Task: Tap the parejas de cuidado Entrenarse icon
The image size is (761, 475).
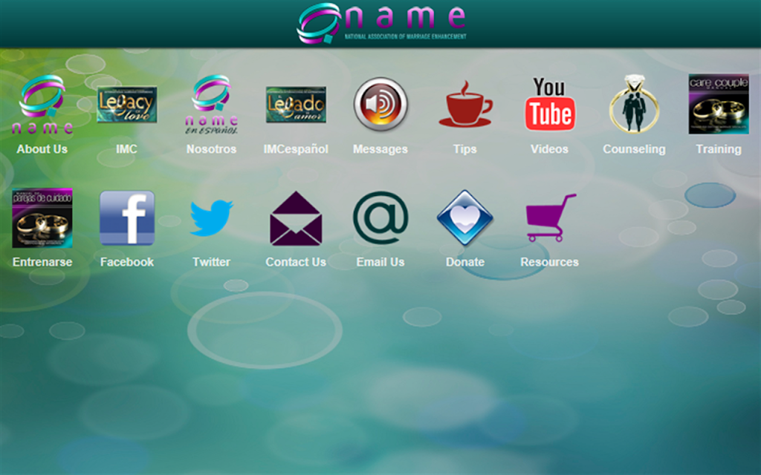Action: [42, 218]
